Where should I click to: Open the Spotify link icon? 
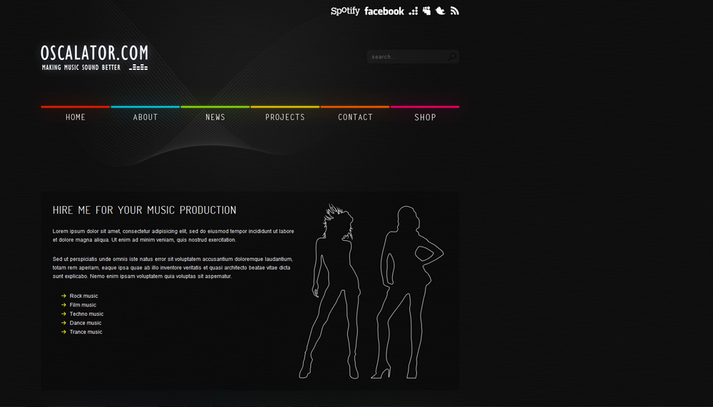pos(345,11)
